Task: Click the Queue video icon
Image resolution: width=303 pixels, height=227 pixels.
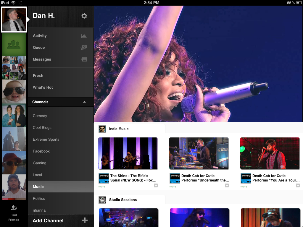Action: (84, 47)
